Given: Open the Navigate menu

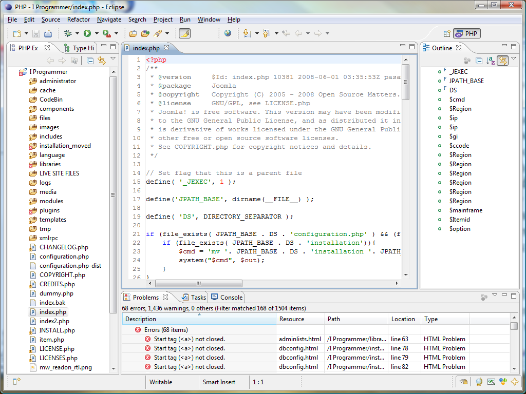Looking at the screenshot, I should pos(109,19).
